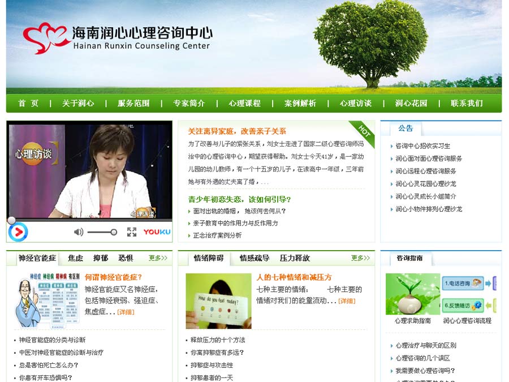Open the 案例解析 menu item

coord(299,104)
